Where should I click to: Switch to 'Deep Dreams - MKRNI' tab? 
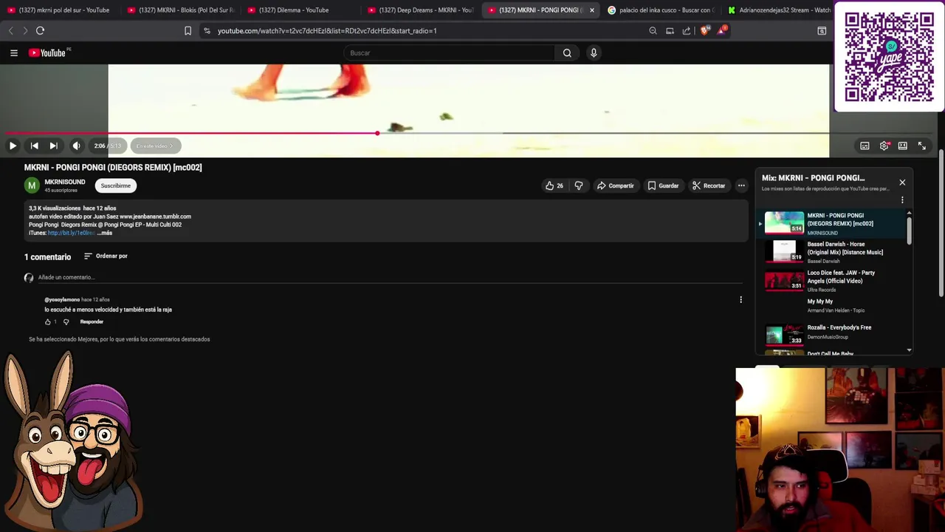(419, 10)
